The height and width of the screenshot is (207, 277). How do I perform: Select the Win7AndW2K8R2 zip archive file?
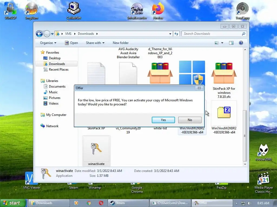pos(224,117)
